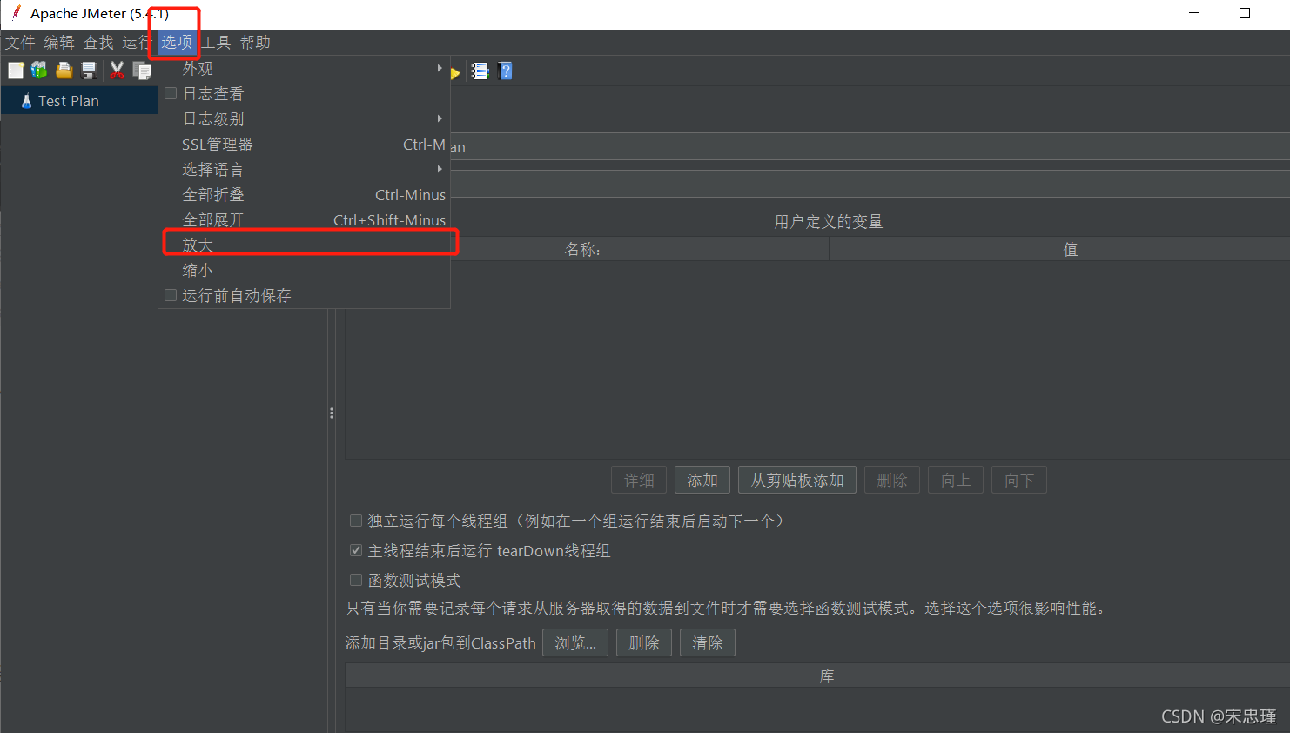Open the 选项 menu

(177, 43)
